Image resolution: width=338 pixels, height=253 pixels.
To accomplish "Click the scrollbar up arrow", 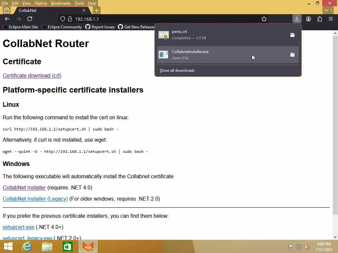I will tap(335, 33).
